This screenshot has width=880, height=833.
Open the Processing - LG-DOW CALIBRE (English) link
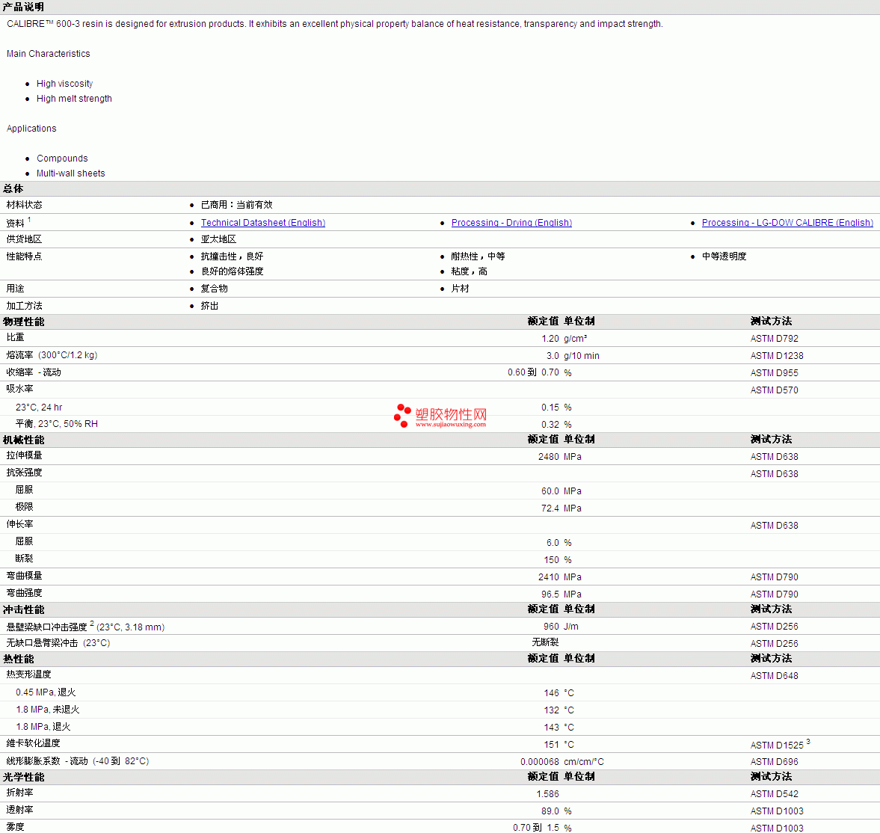pos(787,223)
